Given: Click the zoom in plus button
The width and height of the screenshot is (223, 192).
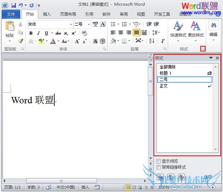Looking at the screenshot, I should click(x=213, y=187).
